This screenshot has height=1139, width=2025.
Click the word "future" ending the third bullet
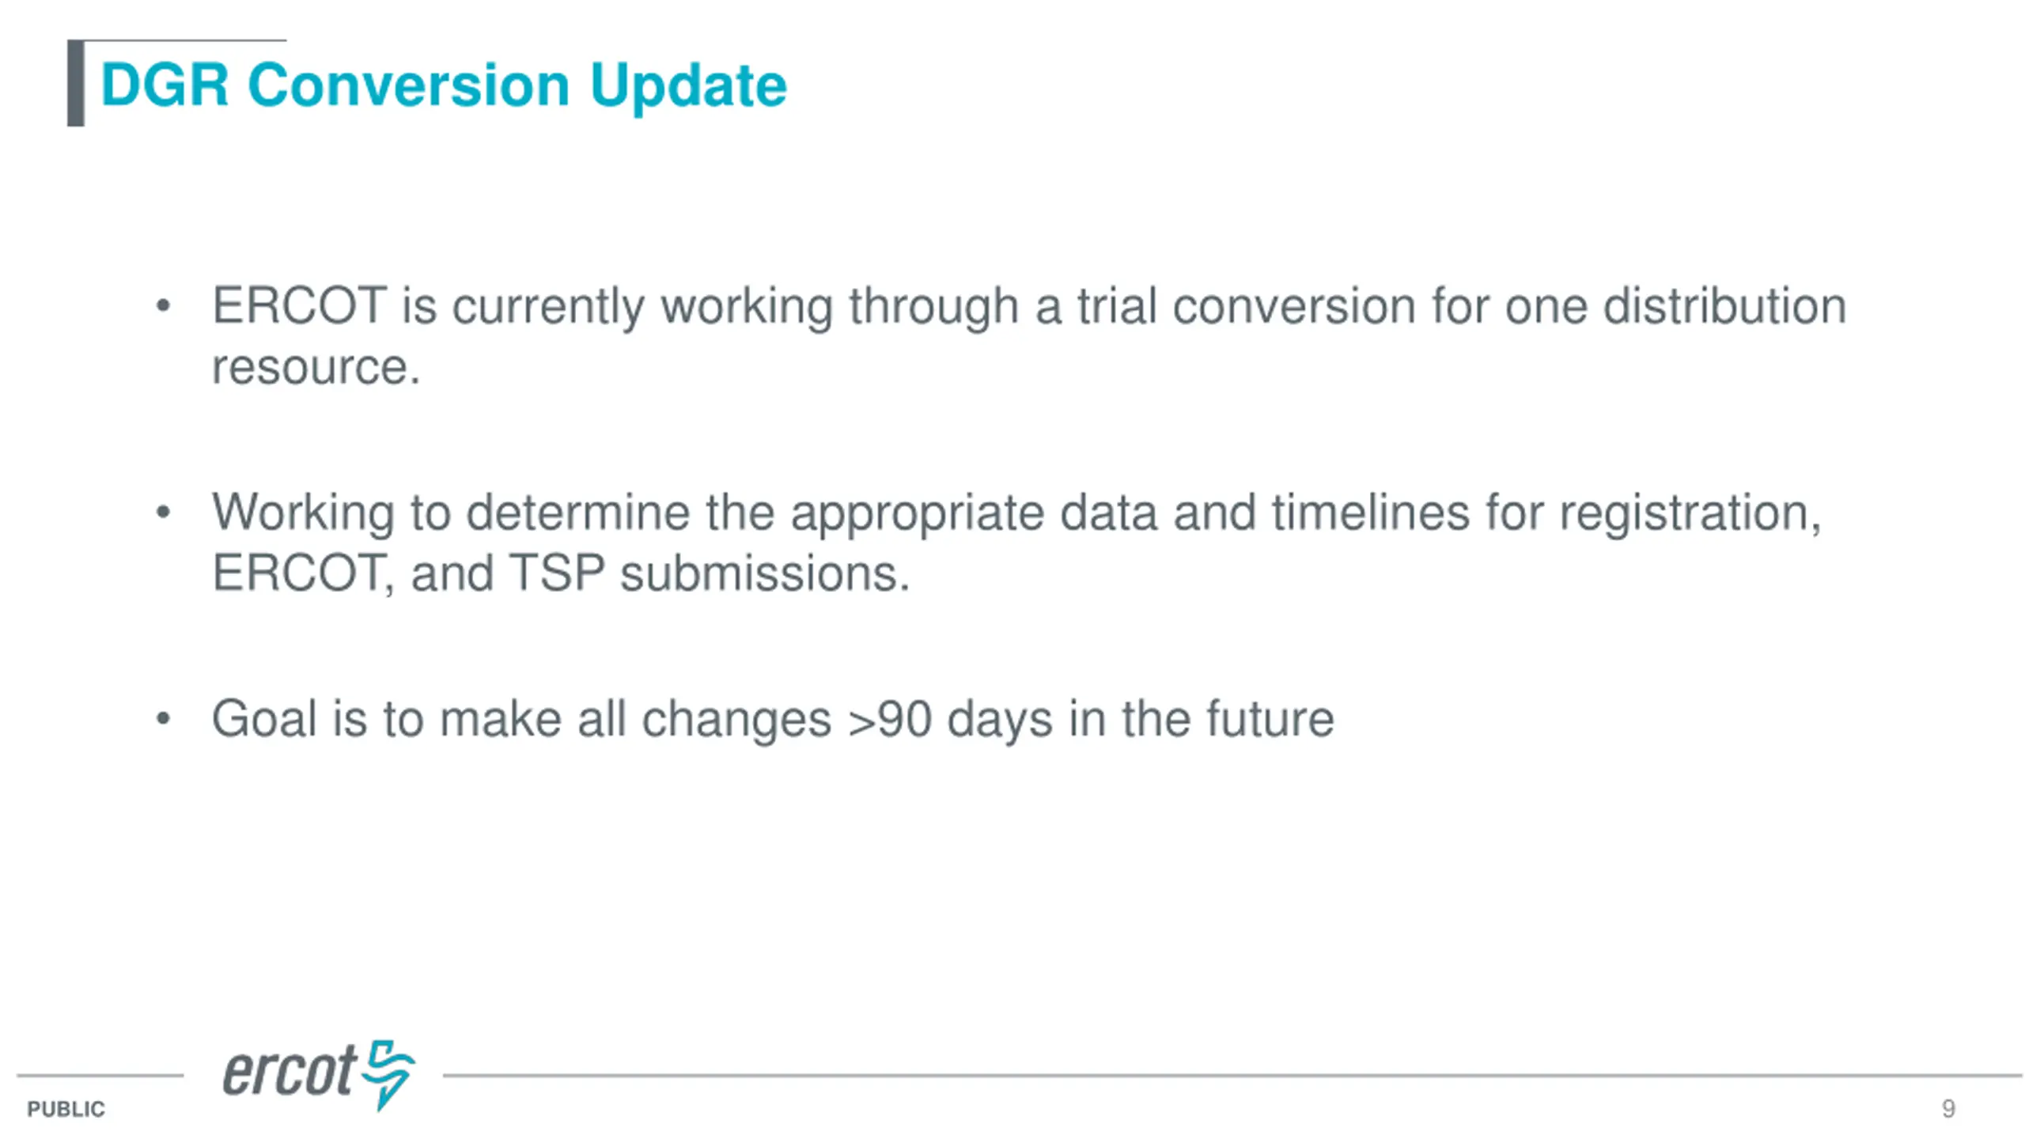(x=1270, y=718)
